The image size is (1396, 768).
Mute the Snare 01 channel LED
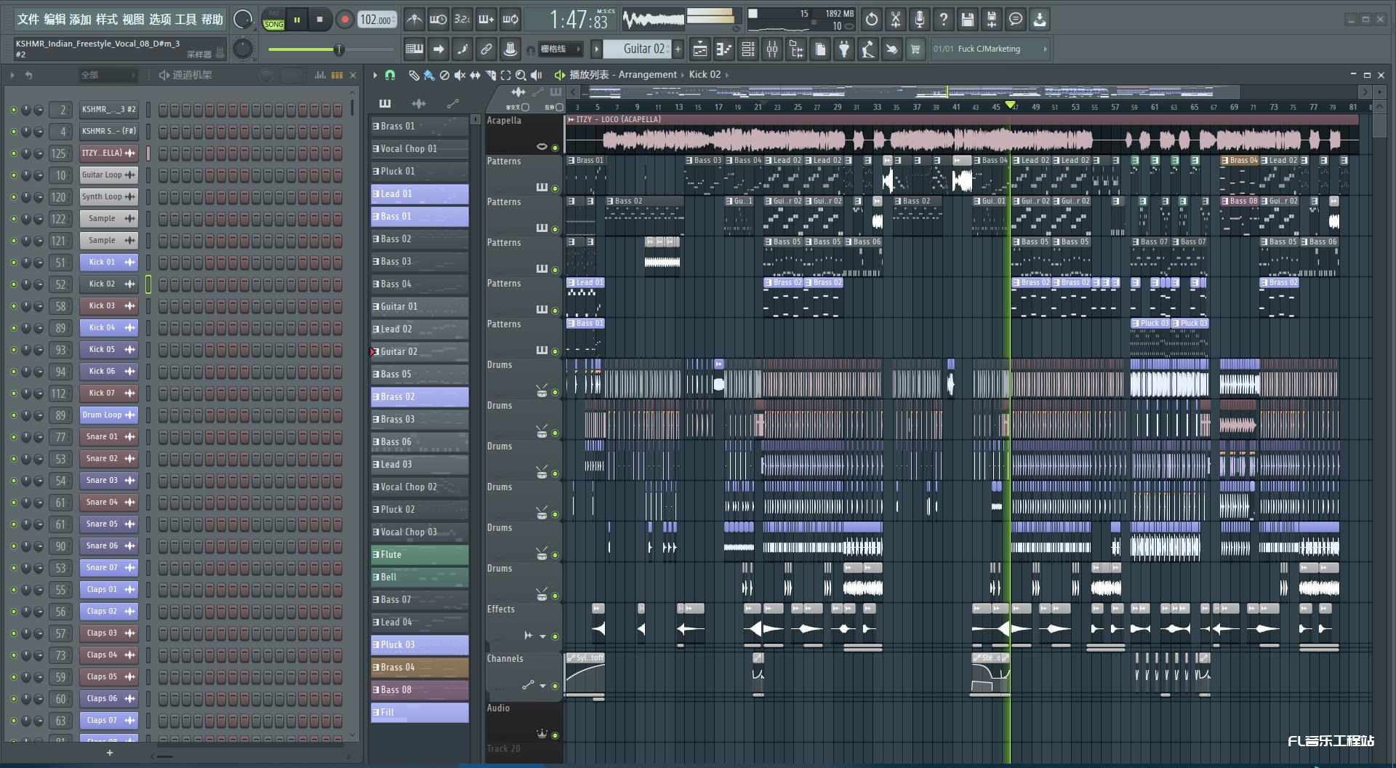(x=13, y=437)
